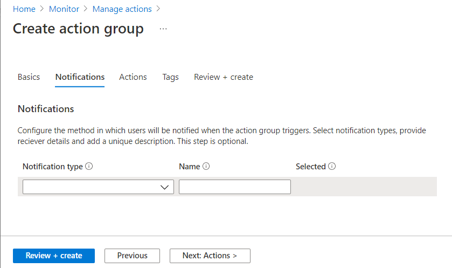Click the Previous button

(x=133, y=256)
